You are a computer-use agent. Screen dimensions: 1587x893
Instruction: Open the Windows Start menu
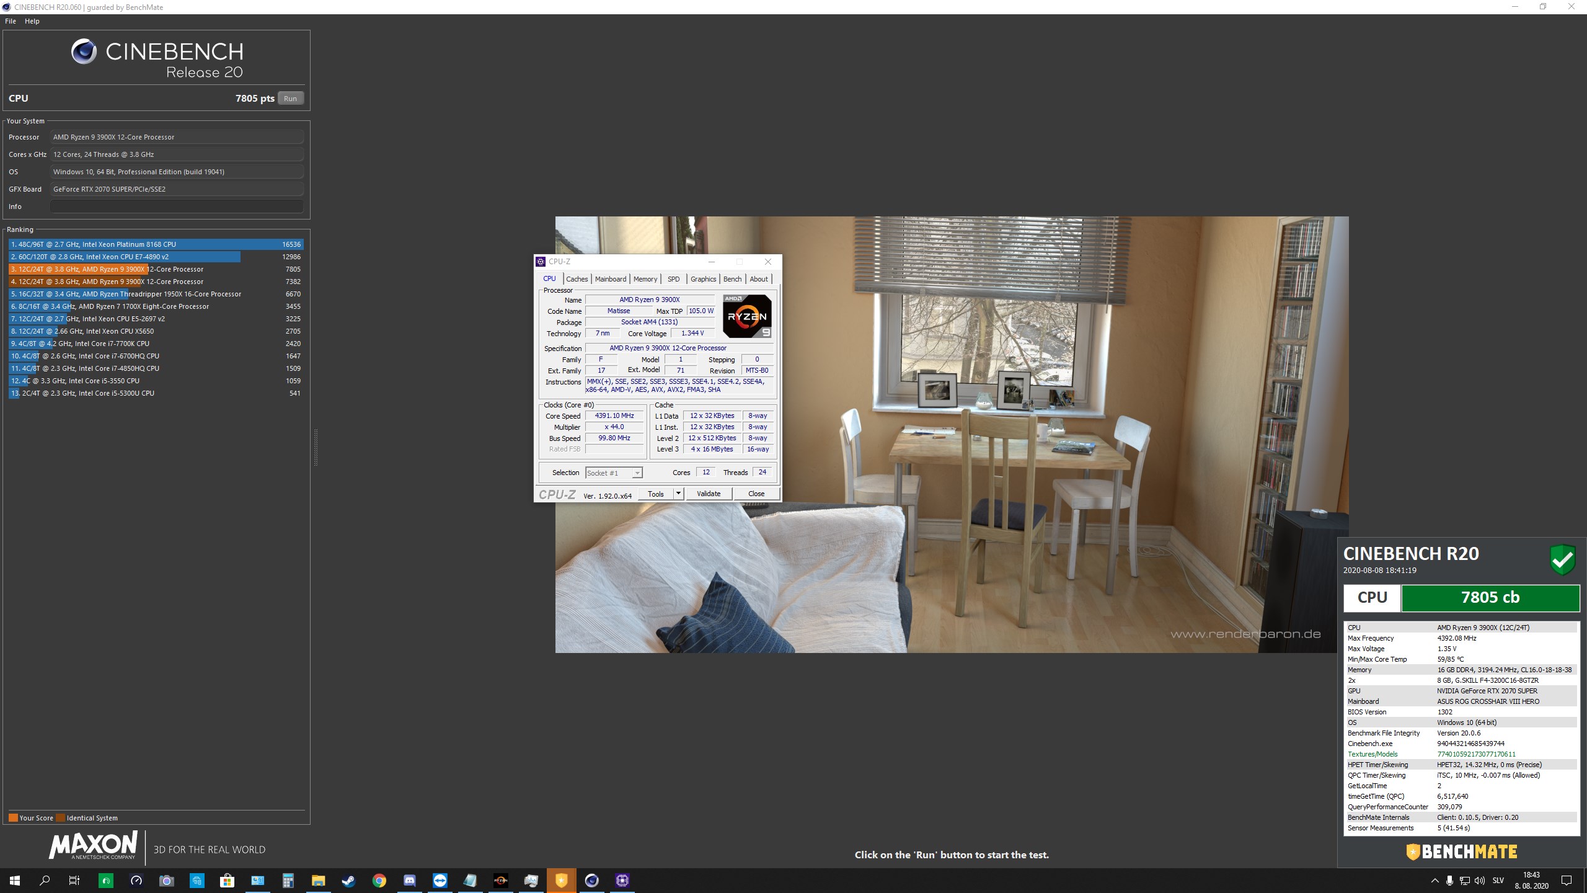(x=15, y=881)
